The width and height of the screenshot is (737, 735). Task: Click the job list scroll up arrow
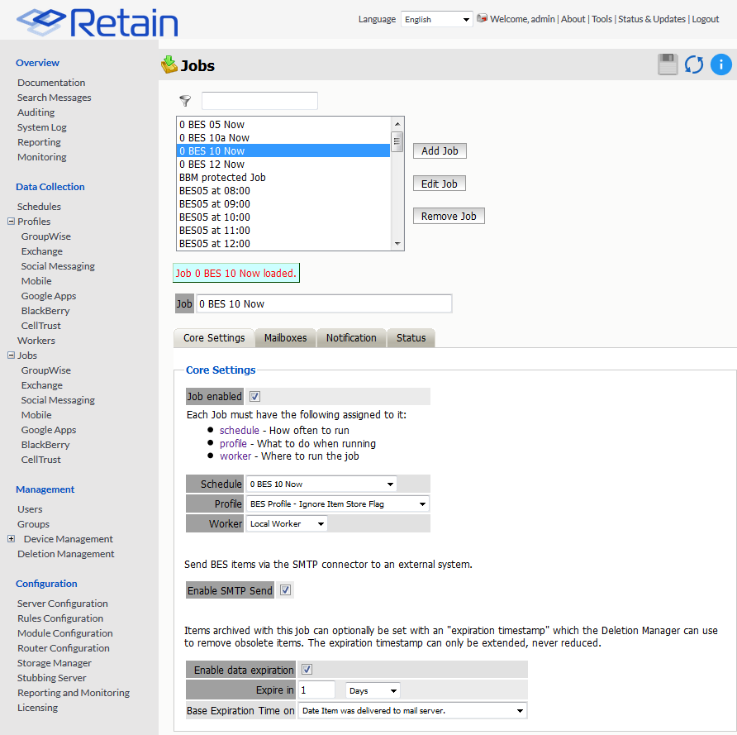point(397,124)
